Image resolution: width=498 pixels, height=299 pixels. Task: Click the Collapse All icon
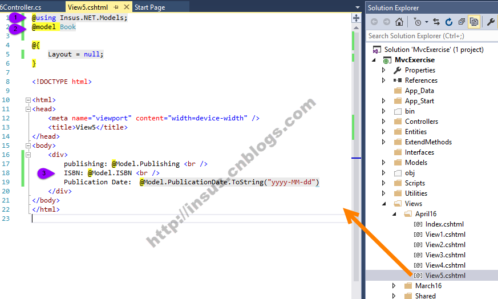tap(461, 22)
